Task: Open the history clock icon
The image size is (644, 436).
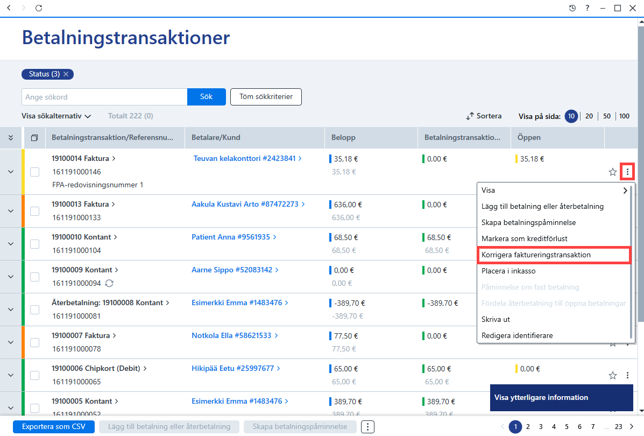Action: (572, 8)
